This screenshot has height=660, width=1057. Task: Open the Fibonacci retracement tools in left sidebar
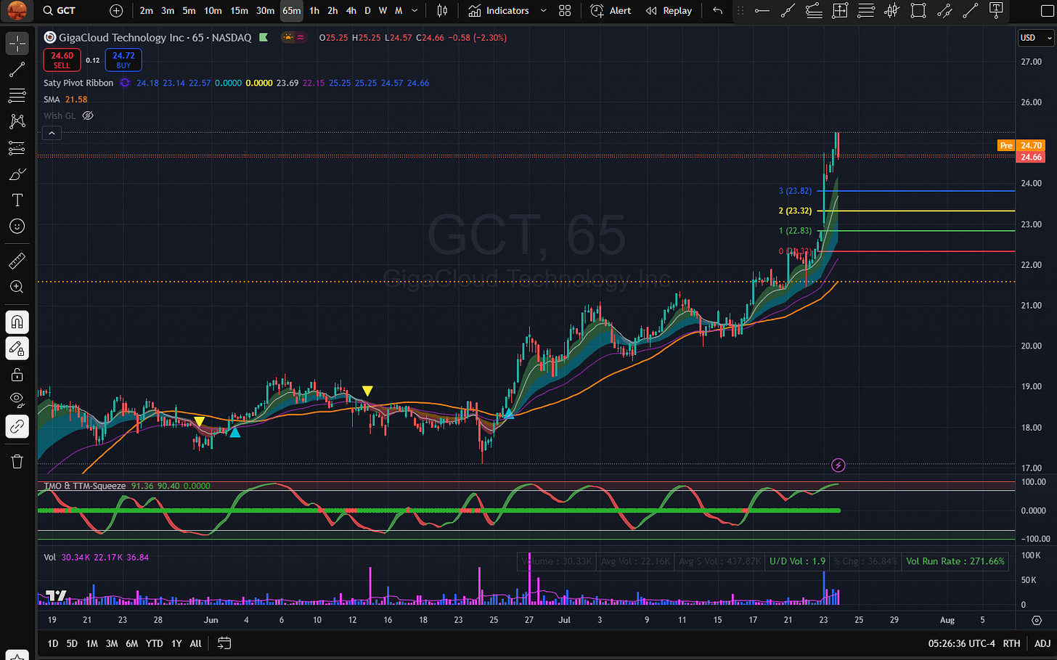click(17, 95)
